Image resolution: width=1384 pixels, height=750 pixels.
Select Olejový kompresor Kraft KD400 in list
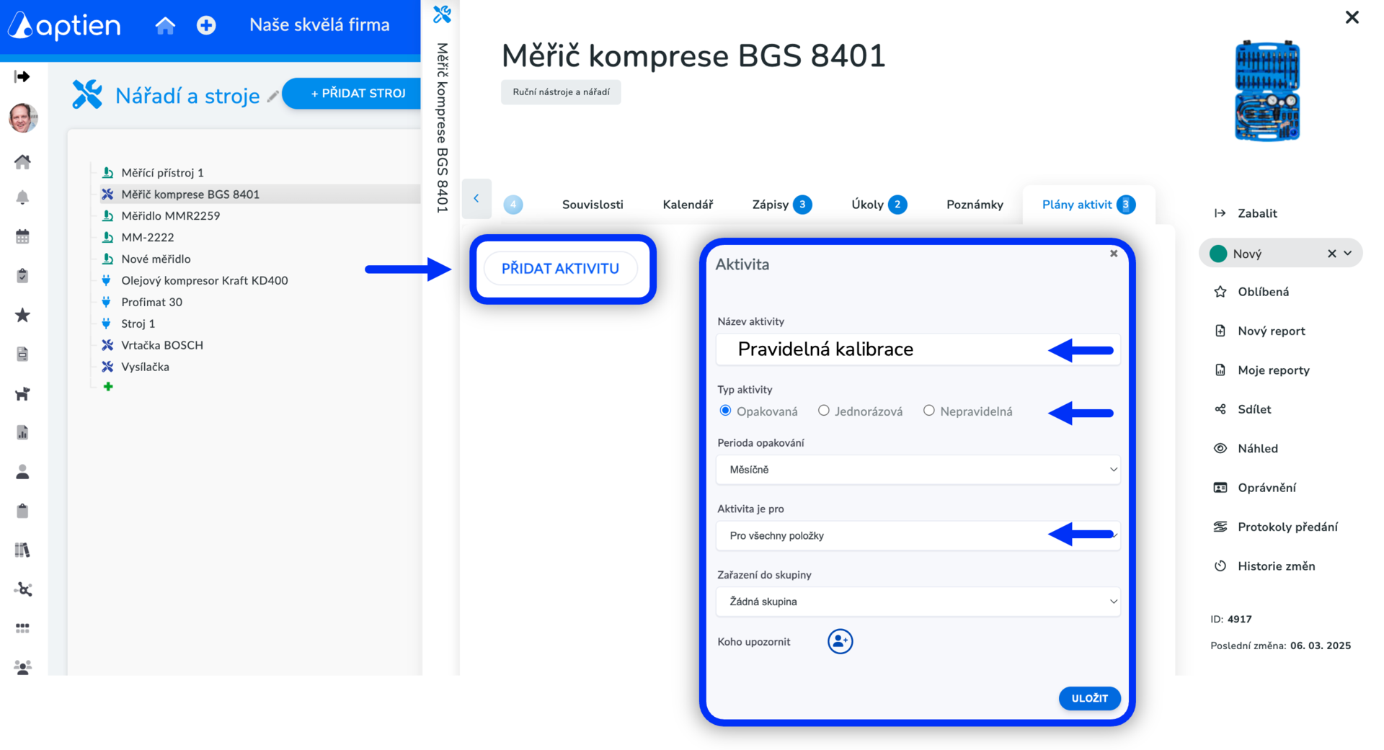(204, 280)
